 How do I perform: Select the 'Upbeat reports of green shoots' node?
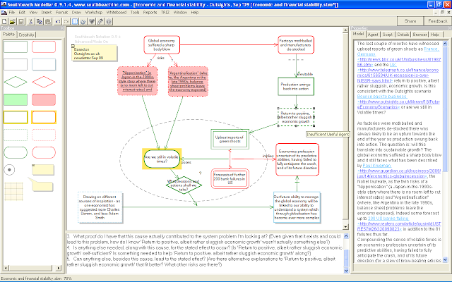click(x=230, y=140)
